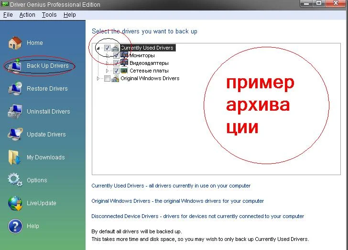Go to the Home section
This screenshot has width=348, height=250.
(x=35, y=43)
